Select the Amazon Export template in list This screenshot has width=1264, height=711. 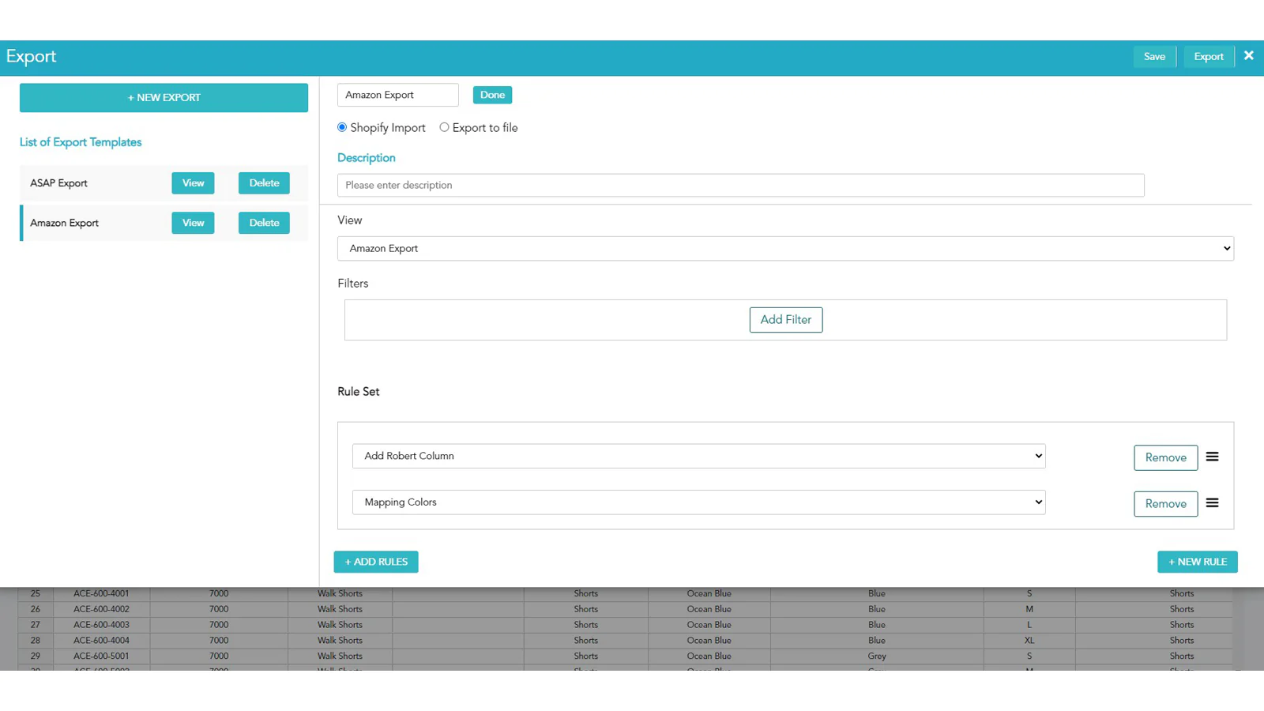point(65,224)
